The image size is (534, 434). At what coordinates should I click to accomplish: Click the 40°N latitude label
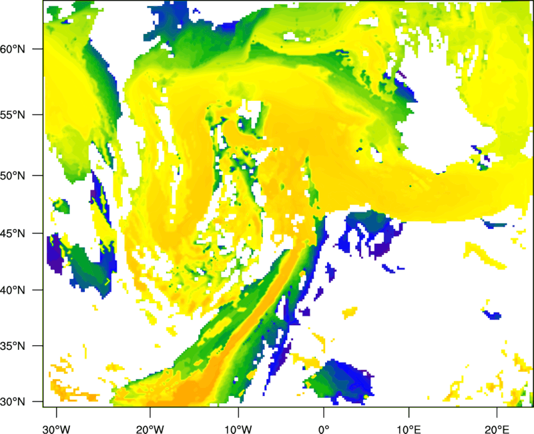pyautogui.click(x=13, y=290)
